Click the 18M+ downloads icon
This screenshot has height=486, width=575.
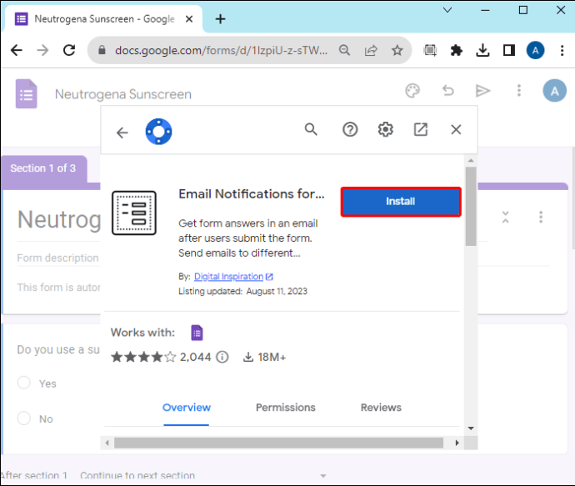click(x=248, y=357)
